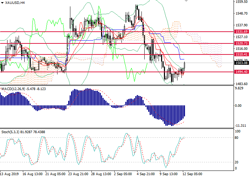Click the chart shift triangle marker at top

[x=186, y=1]
